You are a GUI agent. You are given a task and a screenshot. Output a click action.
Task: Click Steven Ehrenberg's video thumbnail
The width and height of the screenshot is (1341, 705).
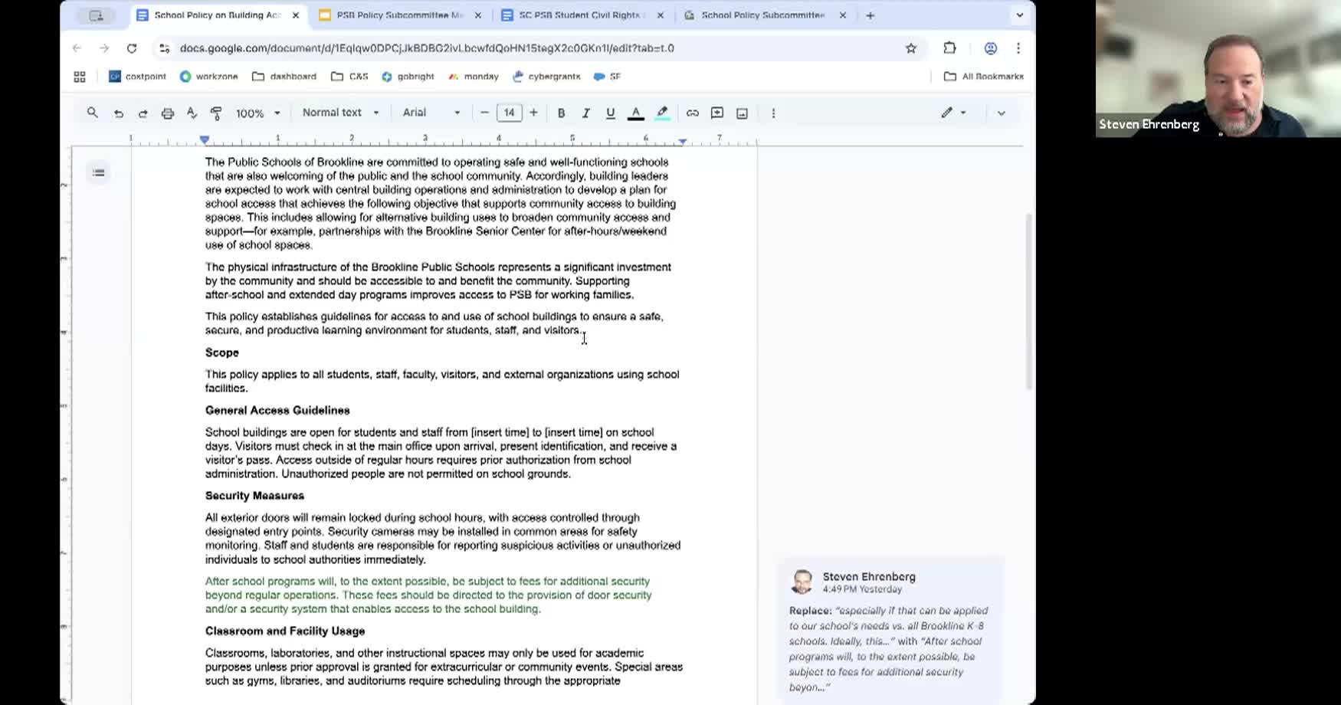[x=1218, y=68]
